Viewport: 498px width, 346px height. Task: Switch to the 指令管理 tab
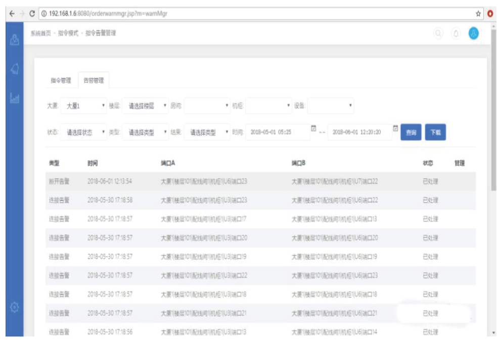pyautogui.click(x=61, y=80)
